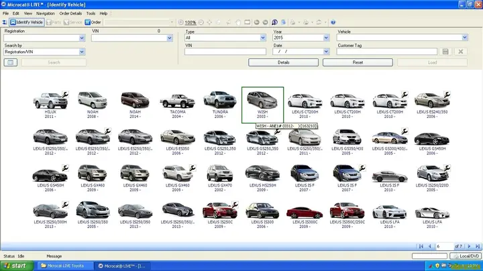Click the list view icon button beside Search
Screen dimensions: 483x271
[x=11, y=62]
